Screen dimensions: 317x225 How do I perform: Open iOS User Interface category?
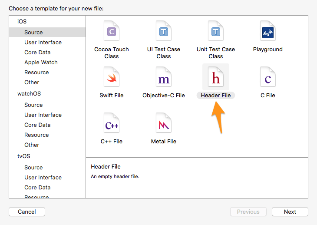pos(43,43)
